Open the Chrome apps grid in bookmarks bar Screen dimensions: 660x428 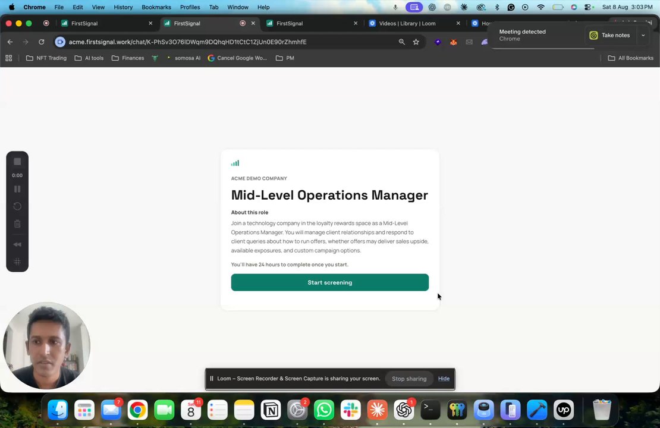coord(8,58)
